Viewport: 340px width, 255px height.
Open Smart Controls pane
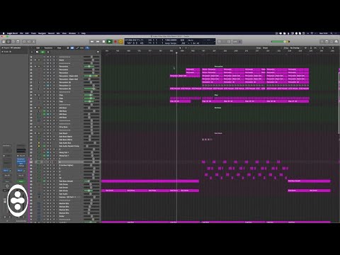24,42
